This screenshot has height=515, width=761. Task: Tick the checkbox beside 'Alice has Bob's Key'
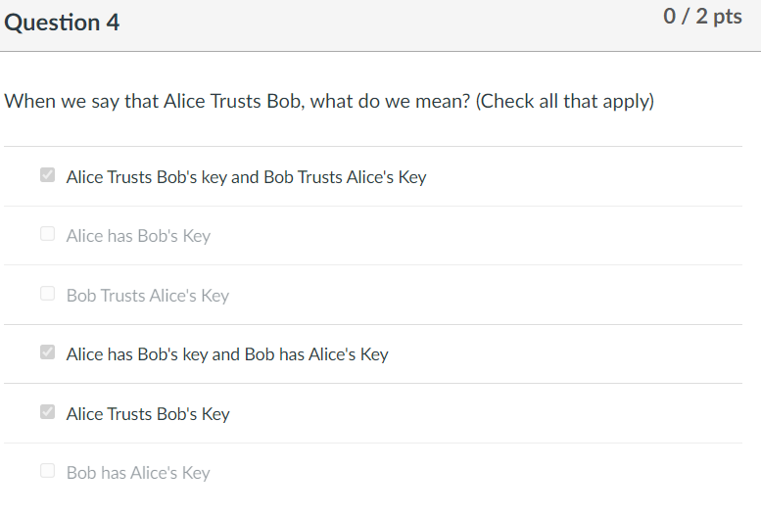click(47, 235)
